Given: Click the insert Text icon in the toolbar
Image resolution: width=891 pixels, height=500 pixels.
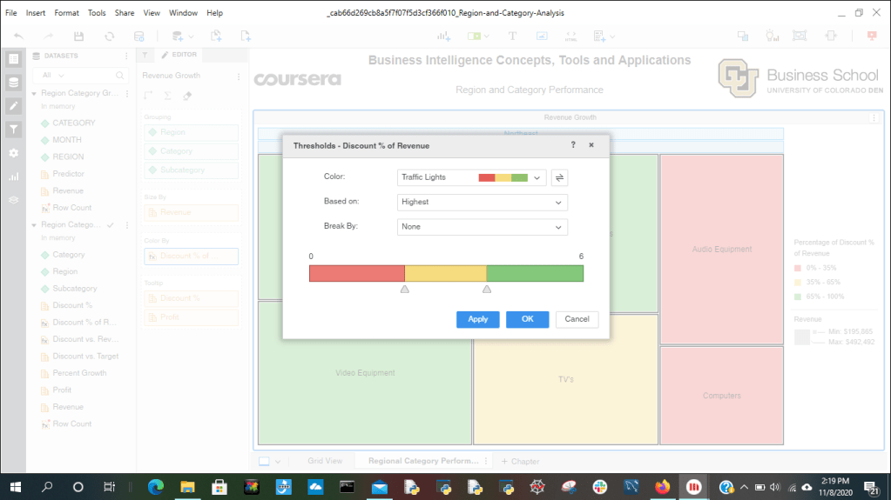Looking at the screenshot, I should pyautogui.click(x=512, y=37).
